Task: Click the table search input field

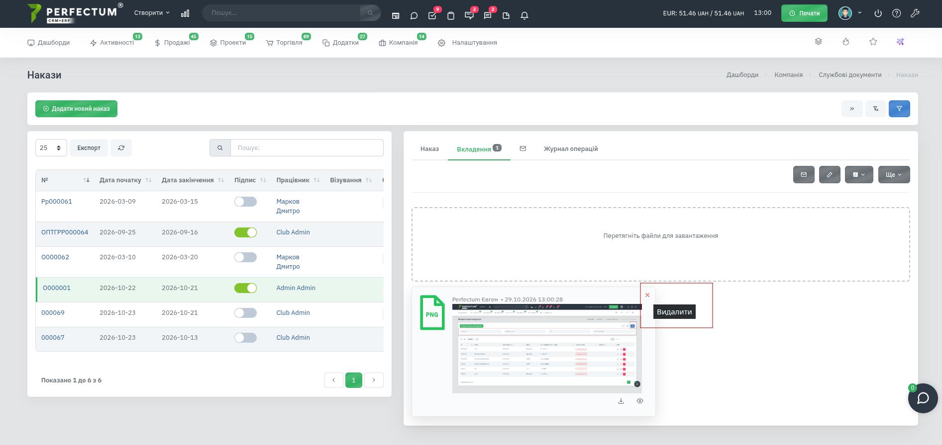Action: (x=307, y=148)
